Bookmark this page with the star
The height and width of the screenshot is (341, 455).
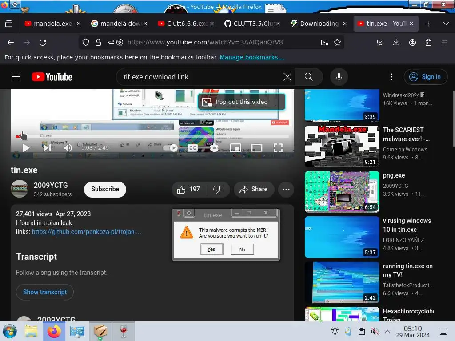(337, 43)
